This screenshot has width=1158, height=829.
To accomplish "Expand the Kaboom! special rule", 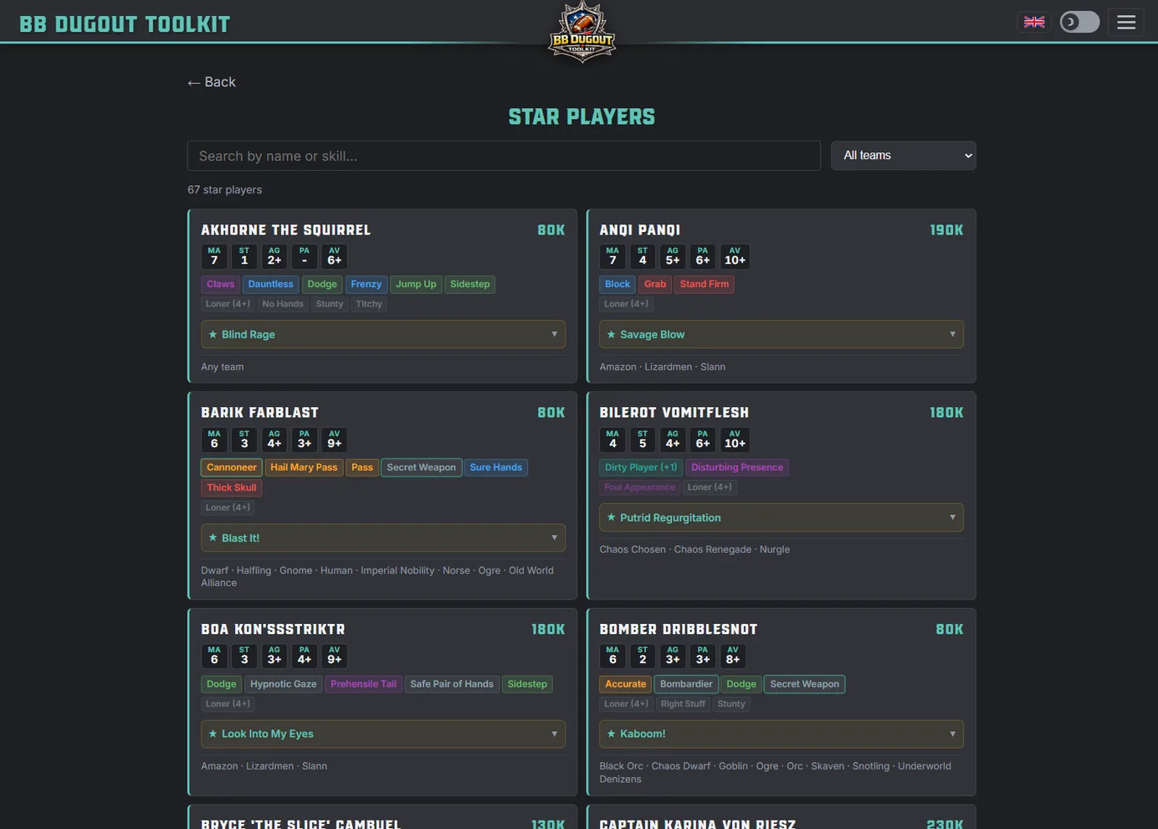I will click(x=781, y=734).
